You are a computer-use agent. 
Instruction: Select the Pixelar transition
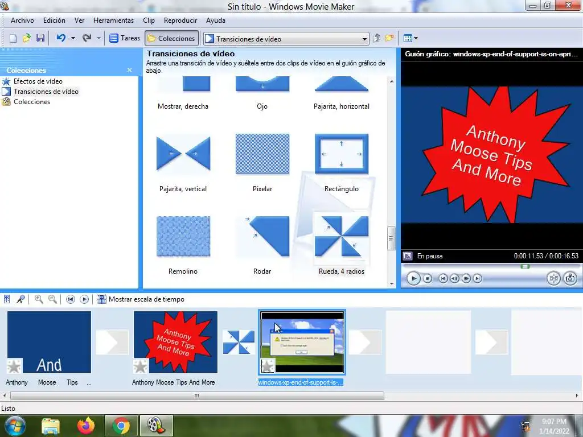coord(262,162)
